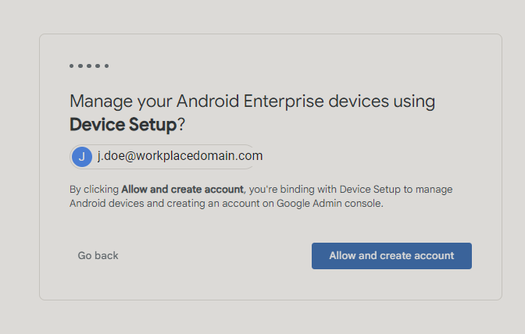Image resolution: width=525 pixels, height=334 pixels.
Task: Select the j.doe@workplacedomain.com account chip
Action: pyautogui.click(x=166, y=157)
